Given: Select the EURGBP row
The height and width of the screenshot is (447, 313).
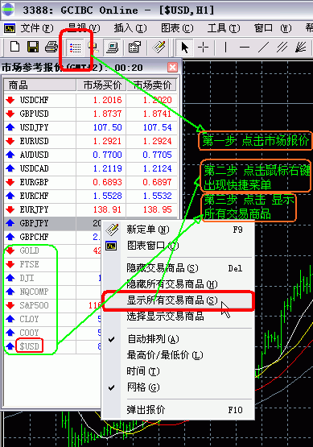Looking at the screenshot, I should (91, 182).
